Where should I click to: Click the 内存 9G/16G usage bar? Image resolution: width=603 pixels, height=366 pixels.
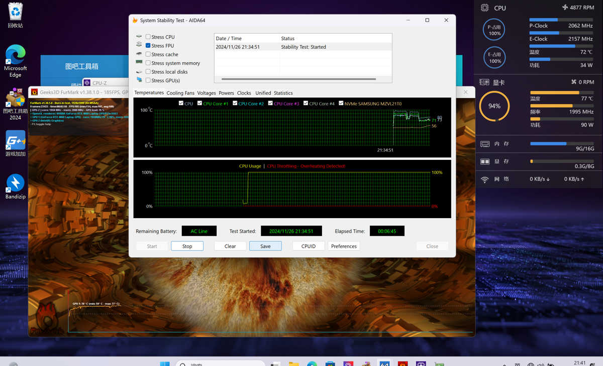point(562,143)
